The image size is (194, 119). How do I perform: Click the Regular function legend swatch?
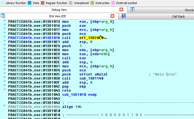point(43,3)
